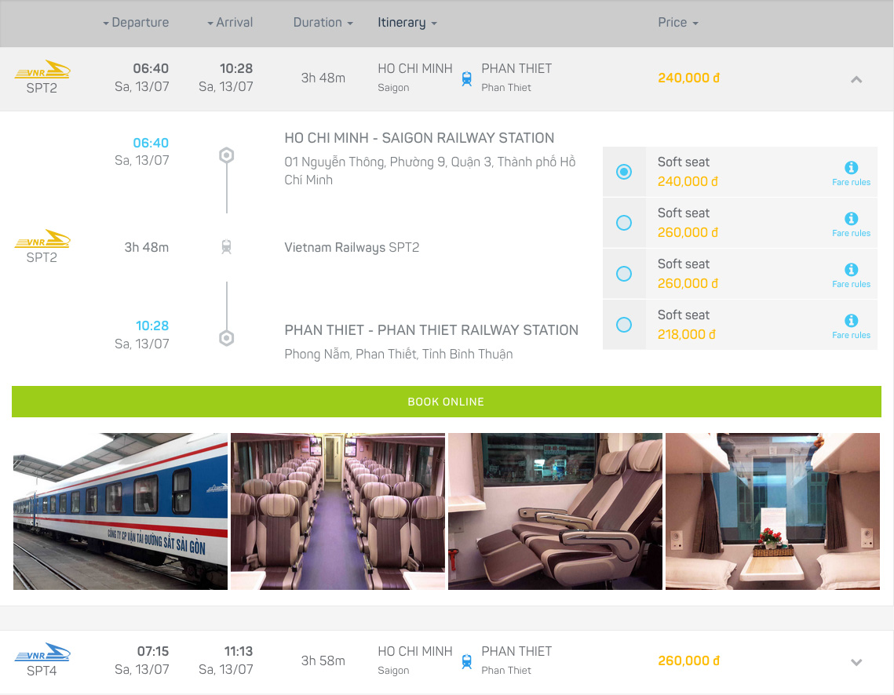
Task: Open Fare rules info icon for the 240,000 đ fare
Action: point(852,167)
